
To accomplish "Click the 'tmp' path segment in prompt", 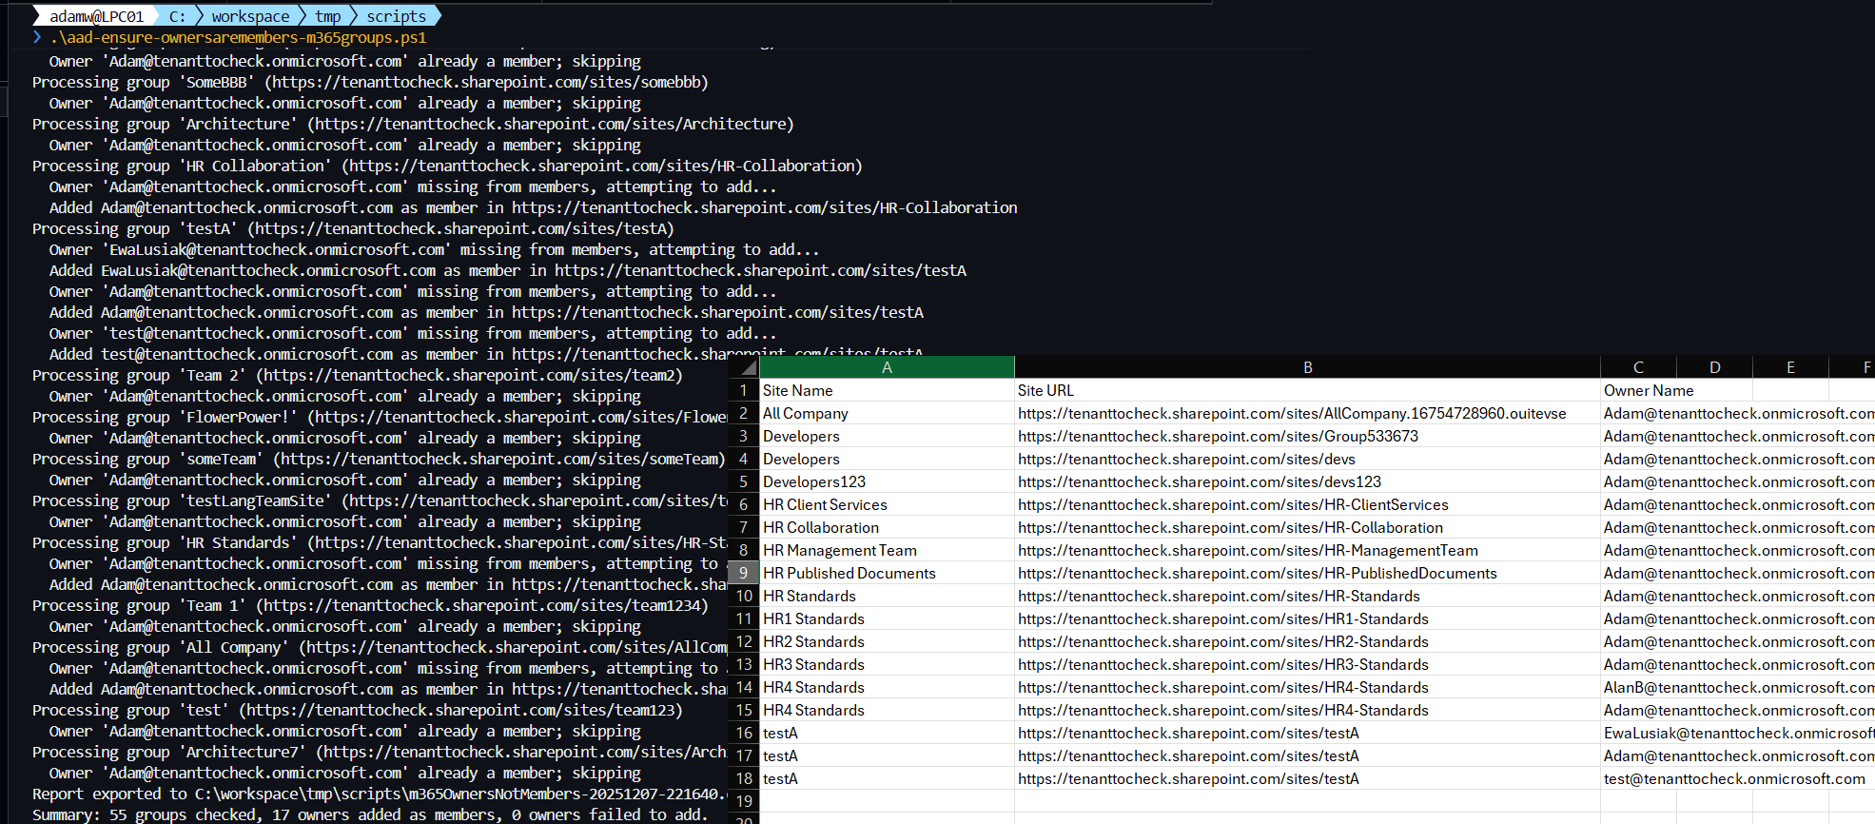I will (328, 16).
